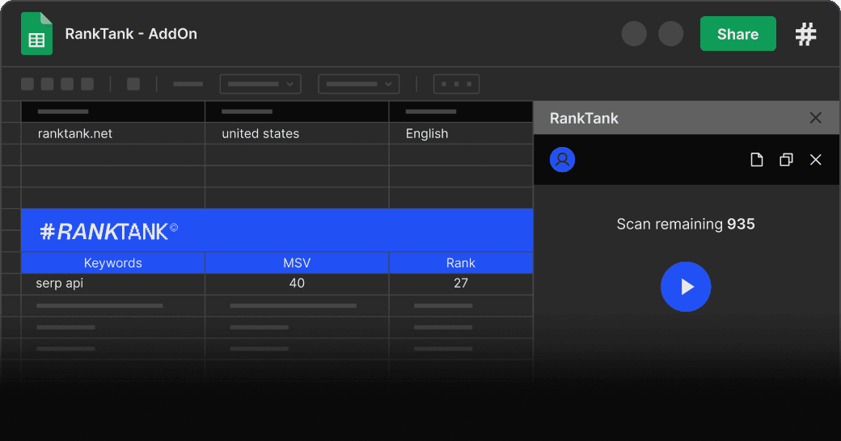This screenshot has height=441, width=841.
Task: Click the Rank column header
Action: click(x=461, y=262)
